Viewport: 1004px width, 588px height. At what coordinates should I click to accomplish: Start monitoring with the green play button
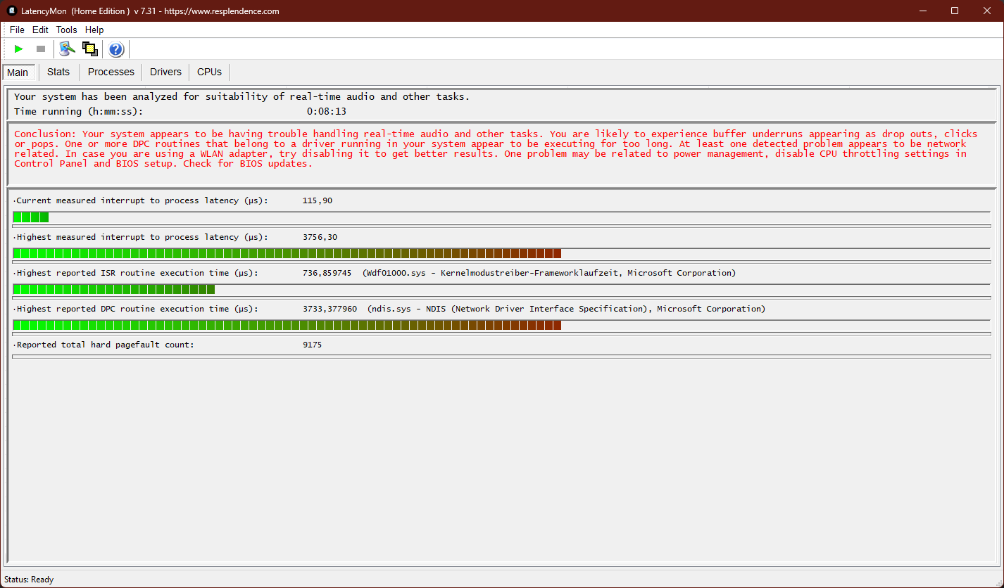click(19, 49)
